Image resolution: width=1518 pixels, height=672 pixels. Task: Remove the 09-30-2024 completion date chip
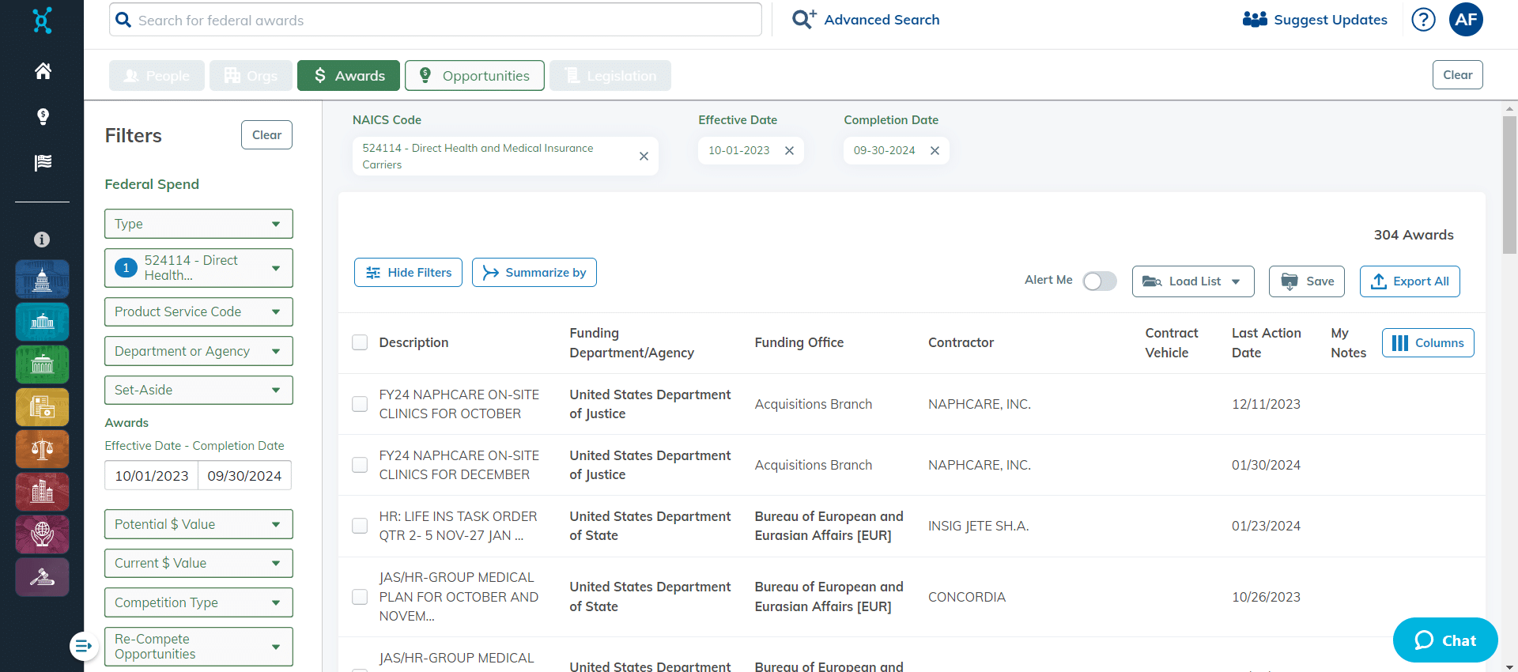[x=935, y=151]
